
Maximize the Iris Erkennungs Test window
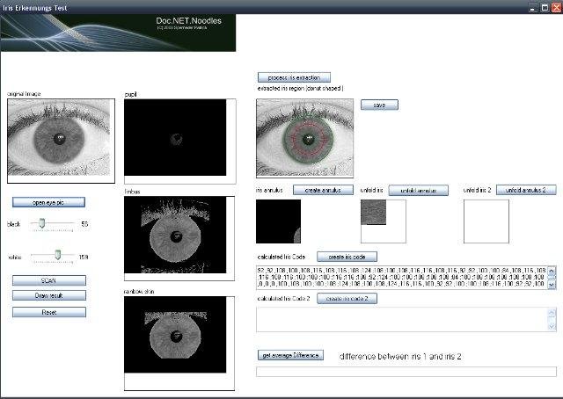pyautogui.click(x=545, y=7)
